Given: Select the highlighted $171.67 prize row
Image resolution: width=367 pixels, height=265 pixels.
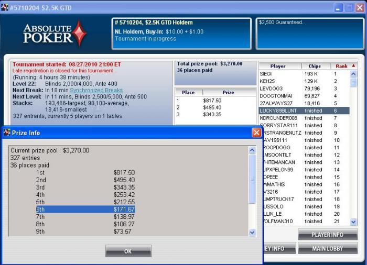Looking at the screenshot, I should (85, 209).
